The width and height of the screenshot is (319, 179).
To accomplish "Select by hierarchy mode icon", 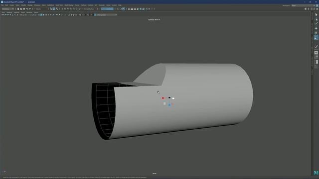I will pos(51,9).
